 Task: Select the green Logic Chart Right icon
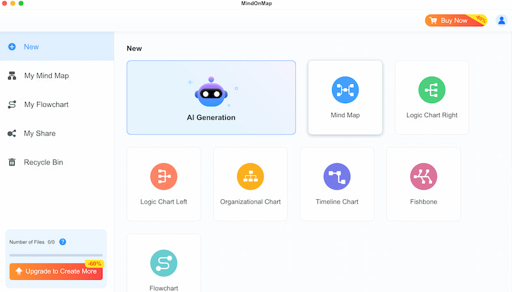pyautogui.click(x=431, y=90)
